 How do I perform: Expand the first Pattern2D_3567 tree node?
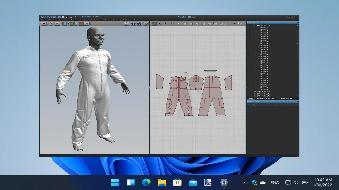pos(255,93)
